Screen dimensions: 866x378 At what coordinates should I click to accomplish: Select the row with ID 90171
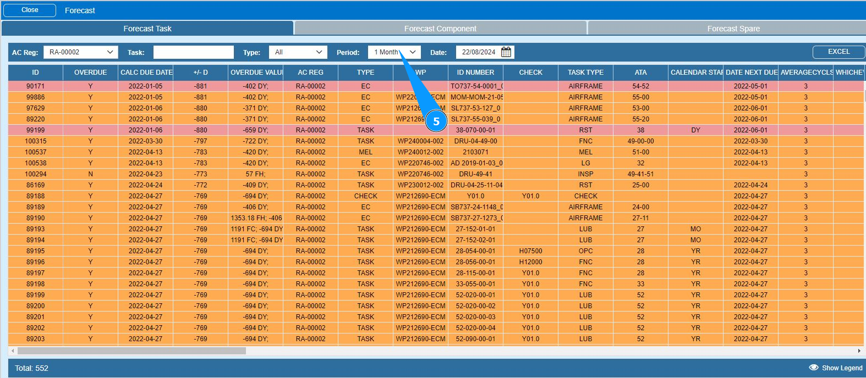click(x=36, y=86)
